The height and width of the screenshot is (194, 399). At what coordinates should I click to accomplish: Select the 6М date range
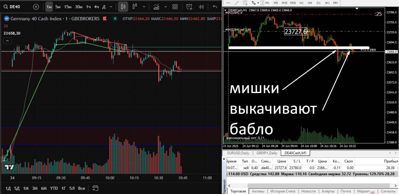tap(44, 188)
